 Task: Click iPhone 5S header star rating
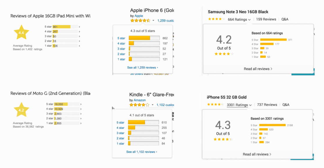tap(215, 105)
